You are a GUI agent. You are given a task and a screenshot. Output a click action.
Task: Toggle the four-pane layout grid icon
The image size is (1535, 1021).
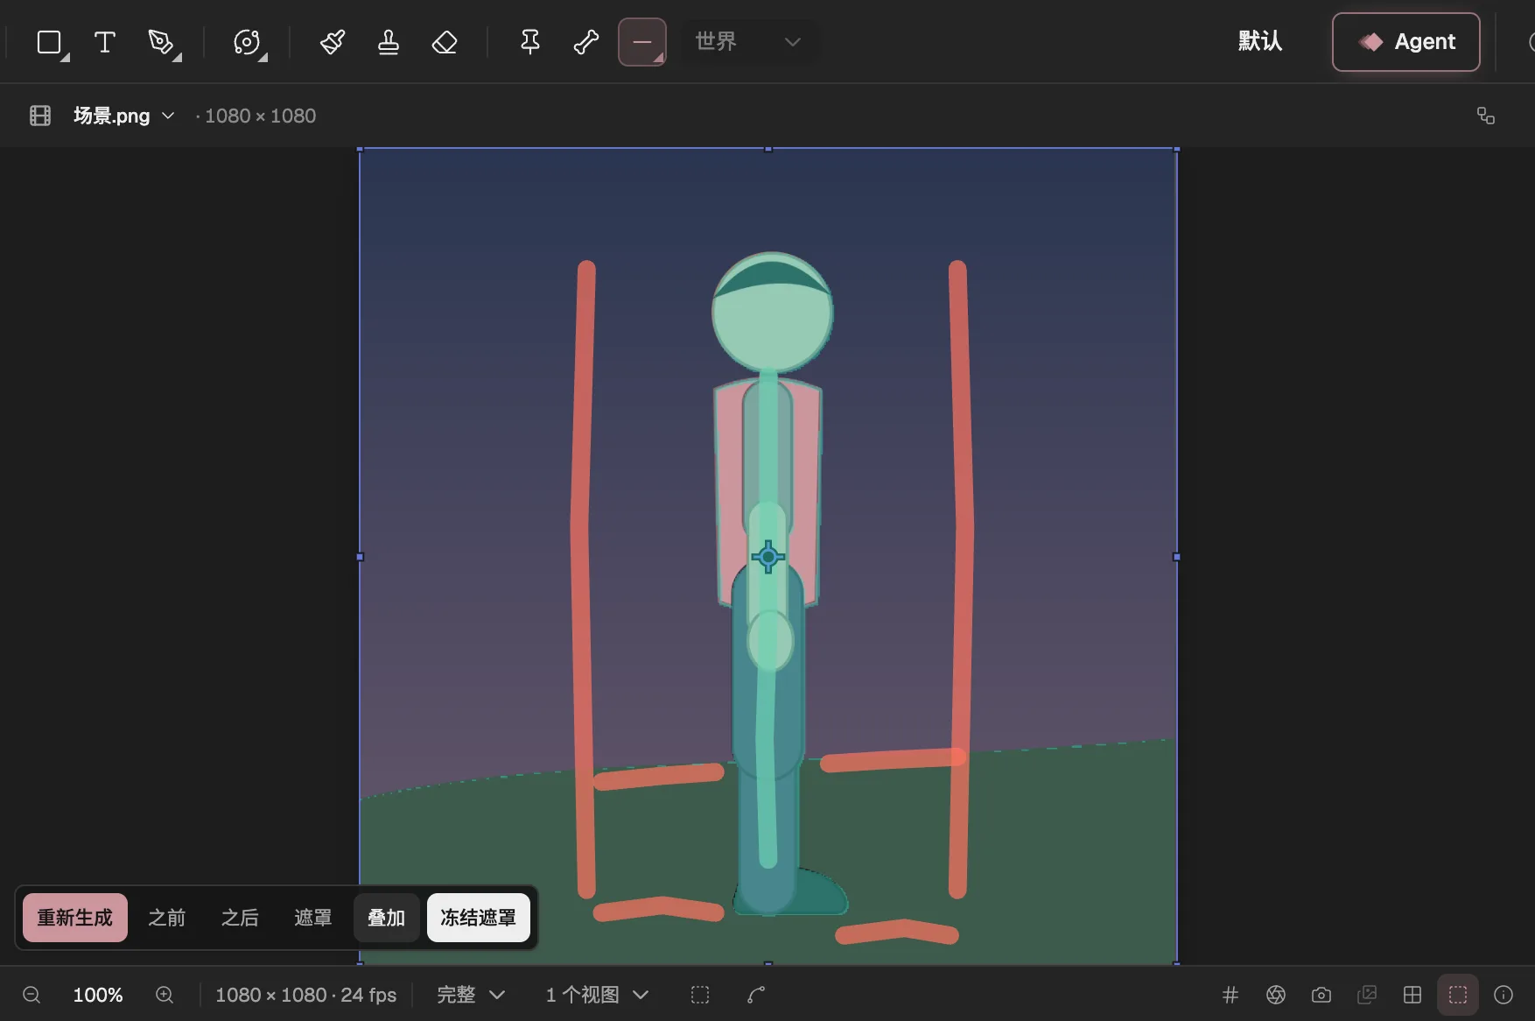click(1412, 995)
